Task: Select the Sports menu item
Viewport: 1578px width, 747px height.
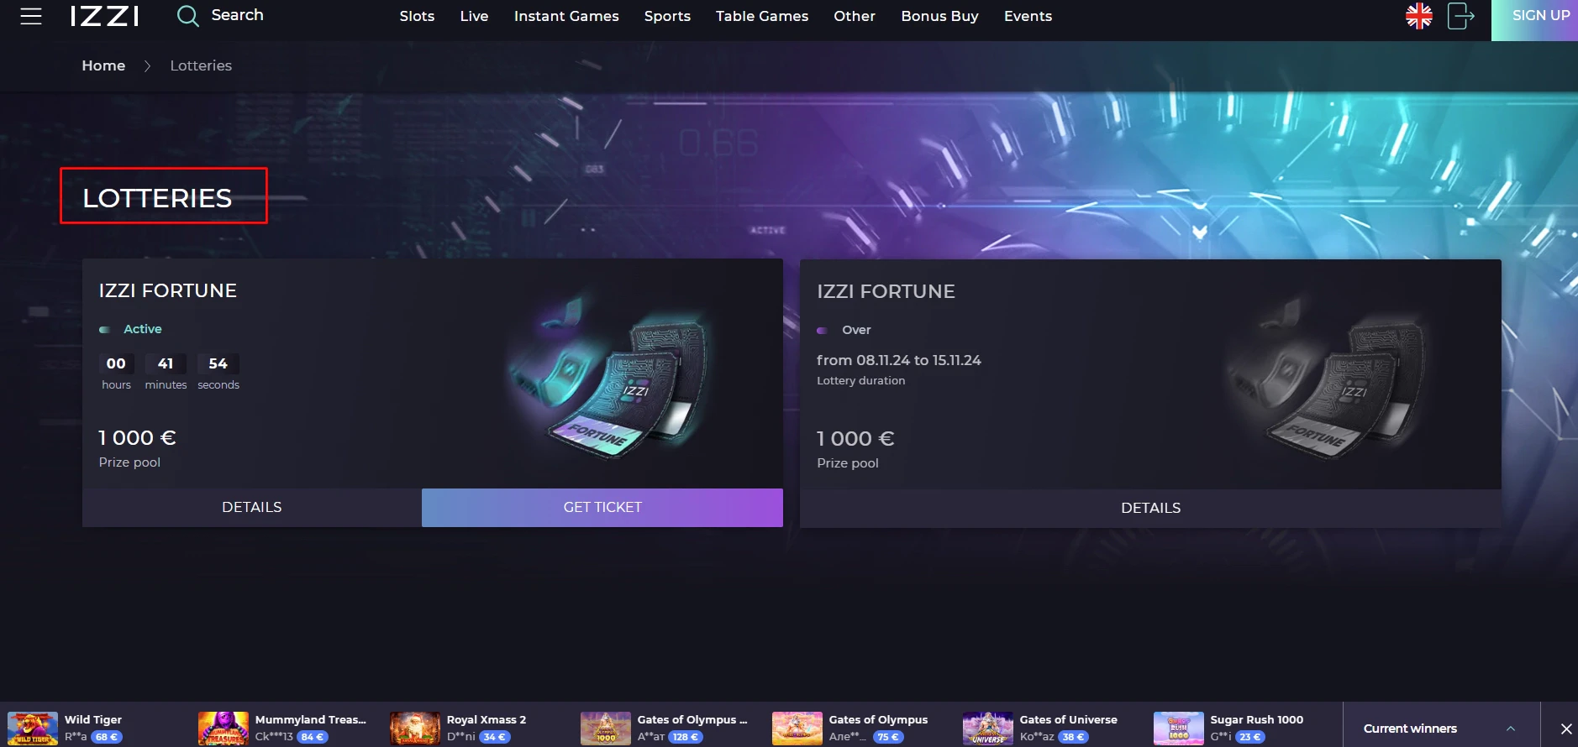Action: tap(667, 16)
